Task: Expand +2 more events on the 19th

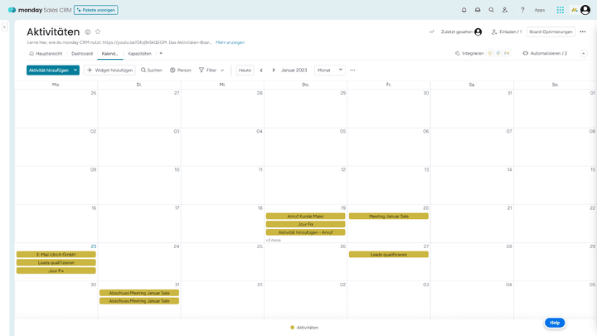Action: pyautogui.click(x=274, y=240)
